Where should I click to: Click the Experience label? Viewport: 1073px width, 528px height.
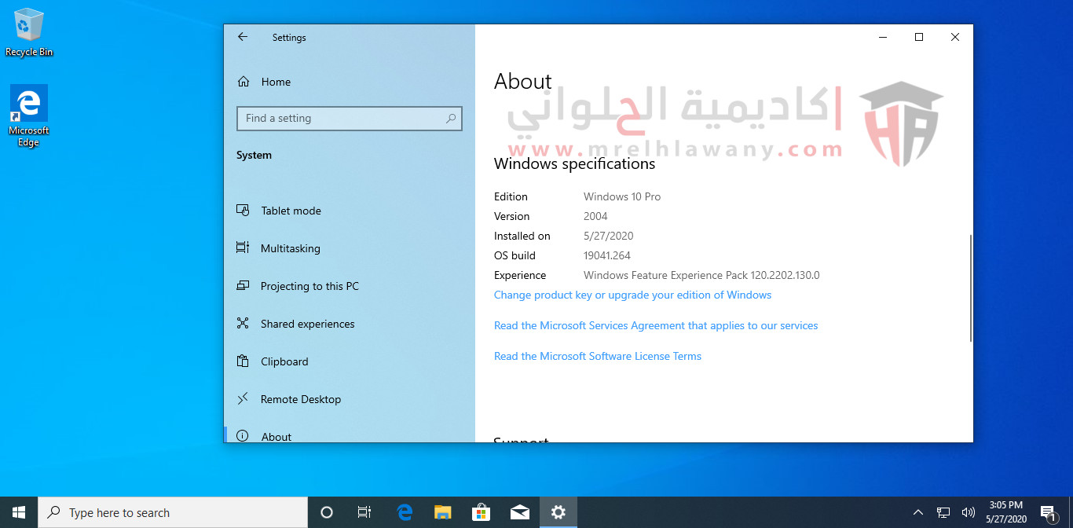[x=520, y=275]
